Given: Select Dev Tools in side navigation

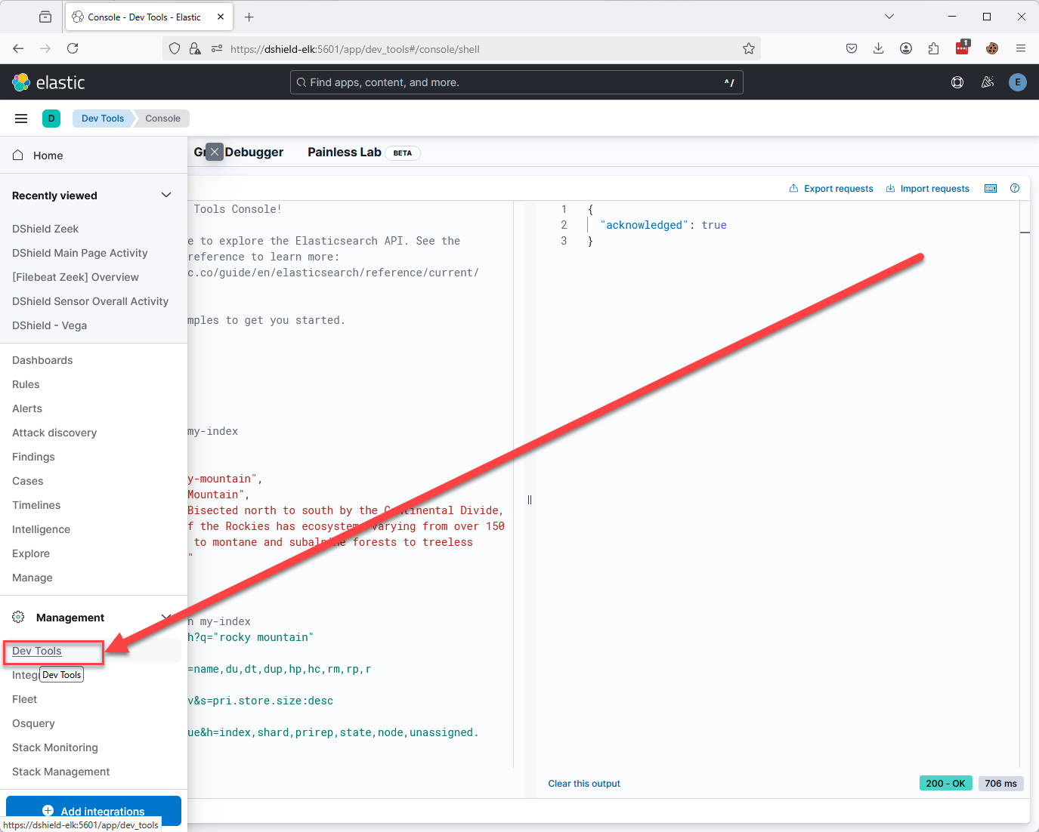Looking at the screenshot, I should 37,651.
